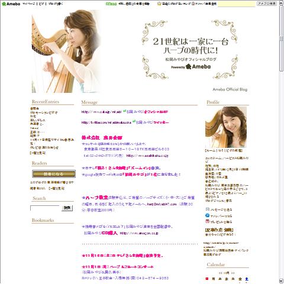Click green external-link icon beside Twitter link
This screenshot has height=284, width=284.
click(134, 122)
